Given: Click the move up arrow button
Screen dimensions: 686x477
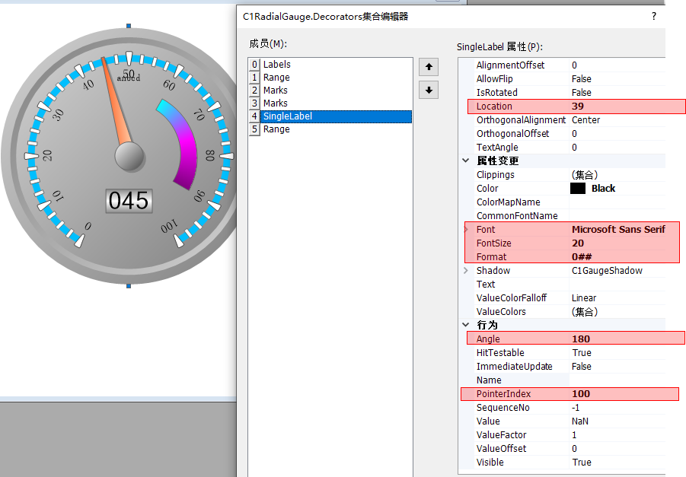Looking at the screenshot, I should [x=429, y=67].
